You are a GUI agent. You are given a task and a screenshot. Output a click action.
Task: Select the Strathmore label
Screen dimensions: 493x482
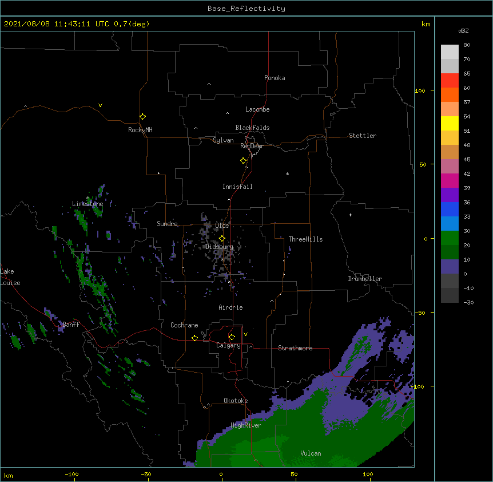295,348
